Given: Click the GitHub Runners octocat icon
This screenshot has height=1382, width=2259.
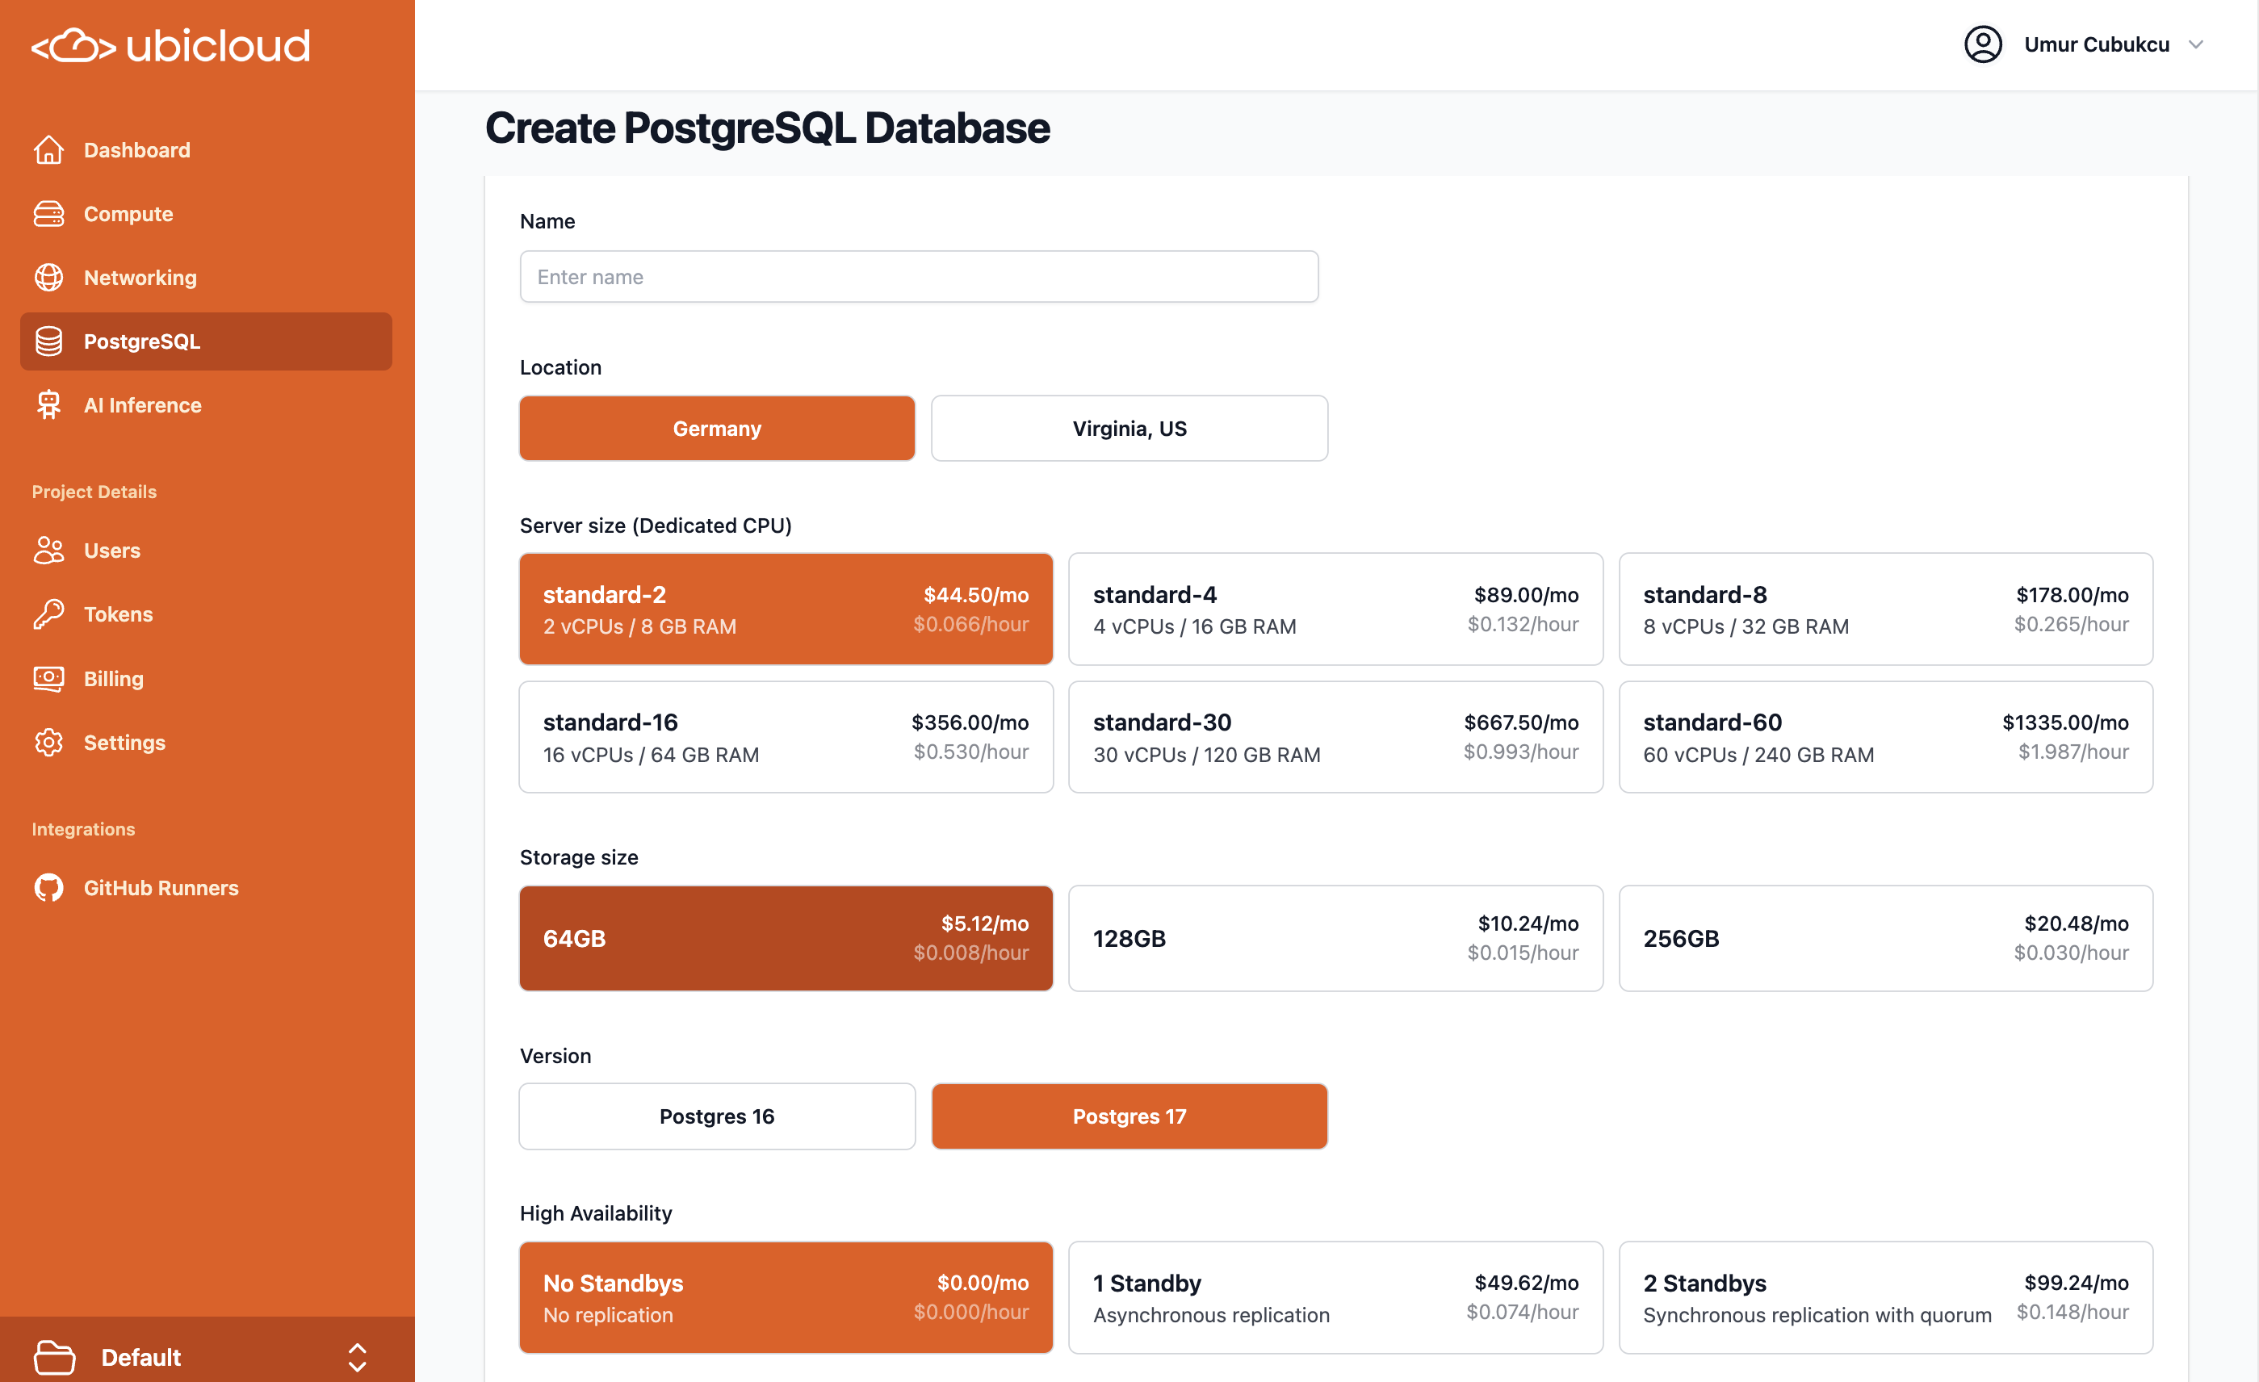Looking at the screenshot, I should (48, 887).
